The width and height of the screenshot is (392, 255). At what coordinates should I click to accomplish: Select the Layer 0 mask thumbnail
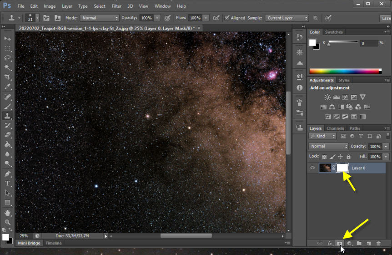(x=342, y=168)
